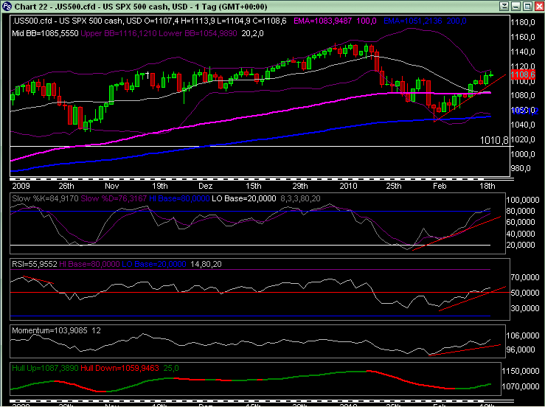Select the Slow %D=76,3167 label
Image resolution: width=545 pixels, height=407 pixels.
tap(114, 199)
